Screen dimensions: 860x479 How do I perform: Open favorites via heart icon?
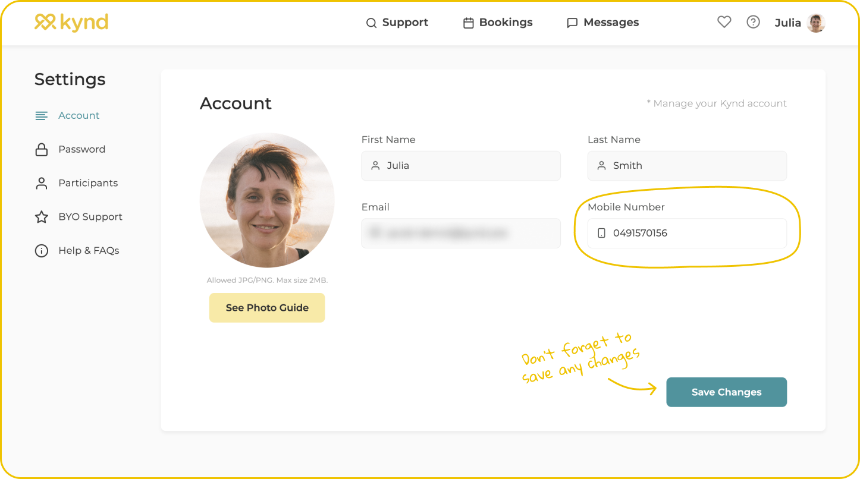(724, 22)
